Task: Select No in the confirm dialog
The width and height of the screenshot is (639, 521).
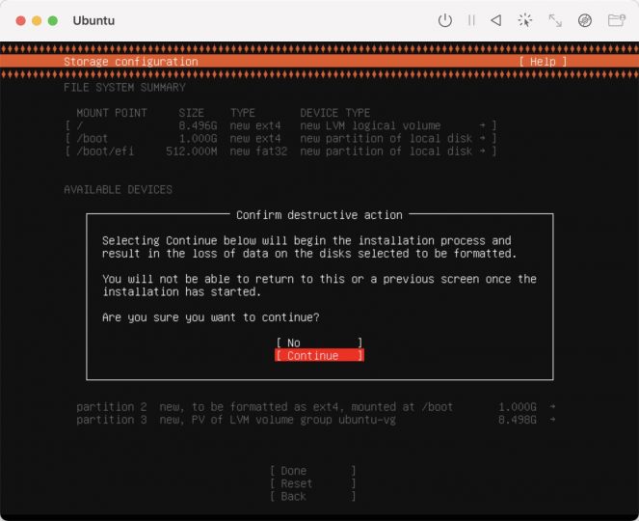Action: [319, 343]
